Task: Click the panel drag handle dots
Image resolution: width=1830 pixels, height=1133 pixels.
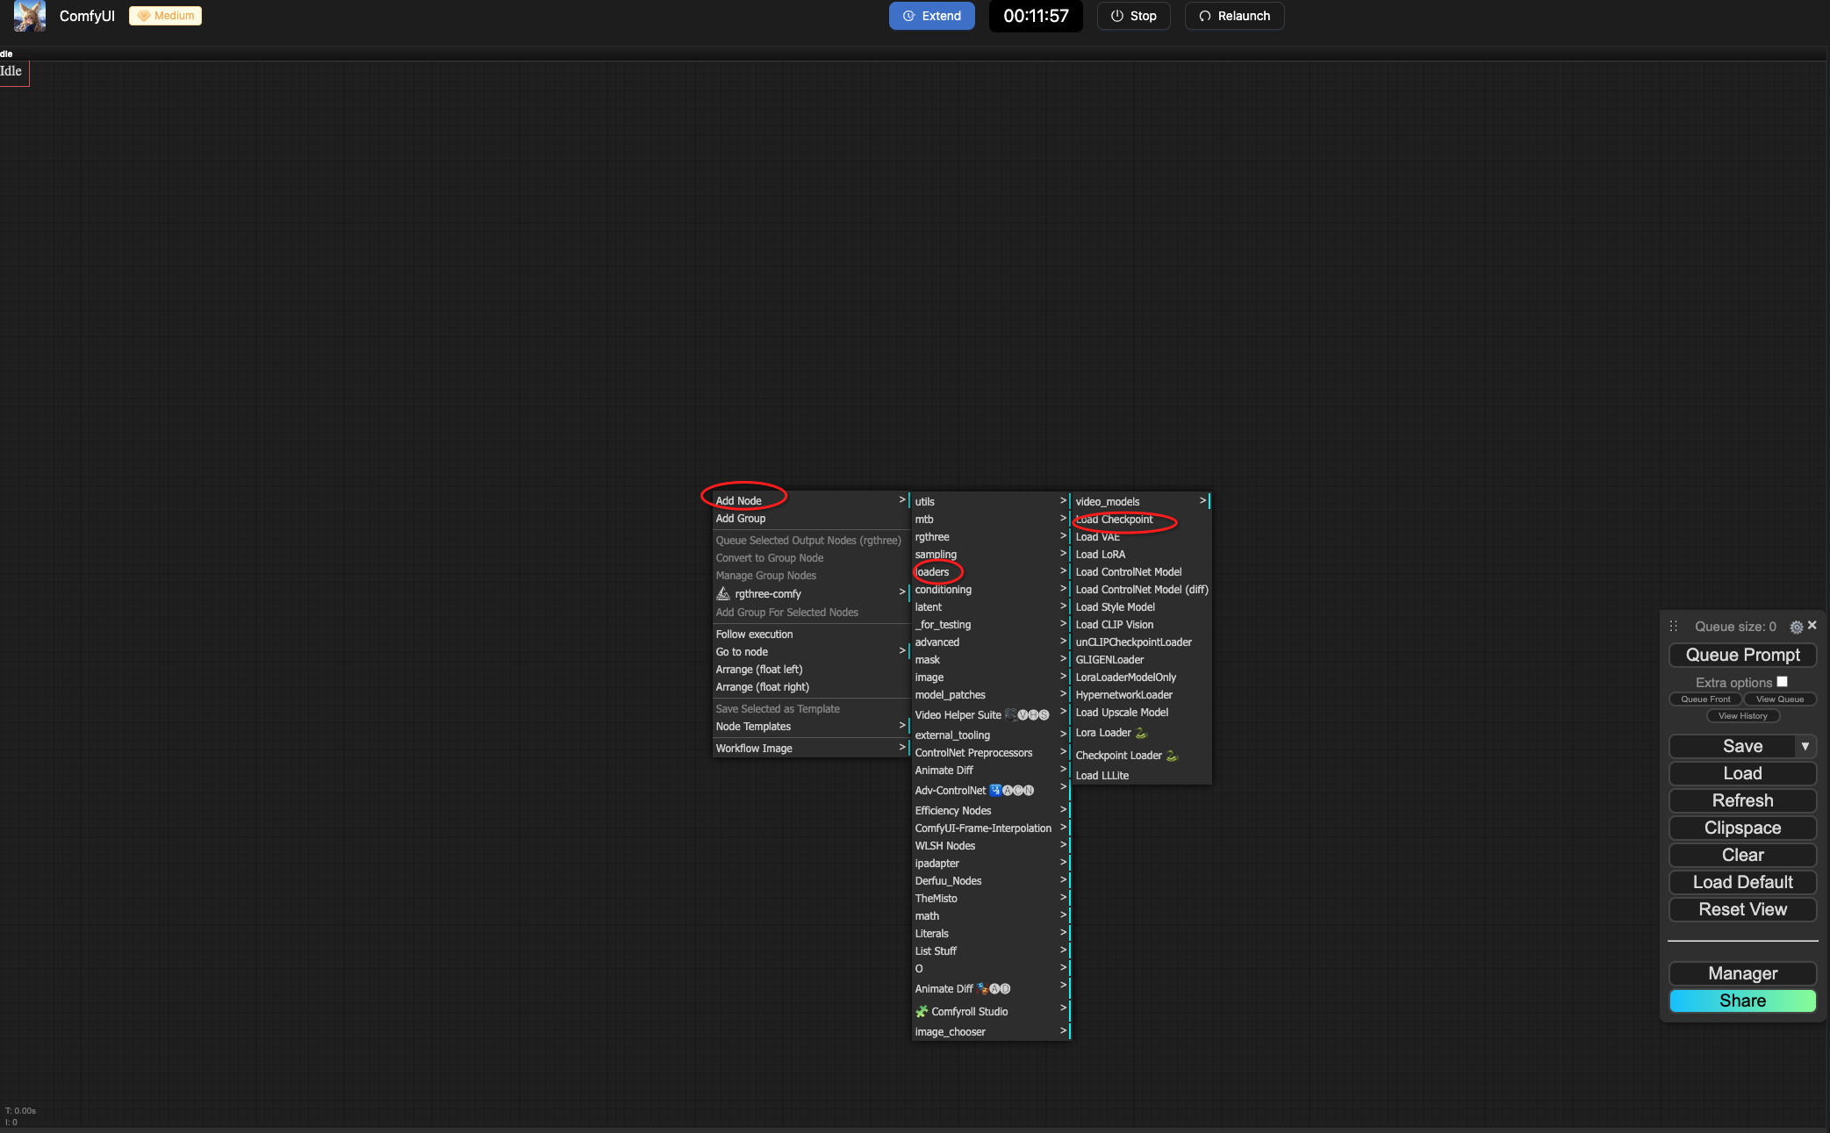Action: point(1673,627)
